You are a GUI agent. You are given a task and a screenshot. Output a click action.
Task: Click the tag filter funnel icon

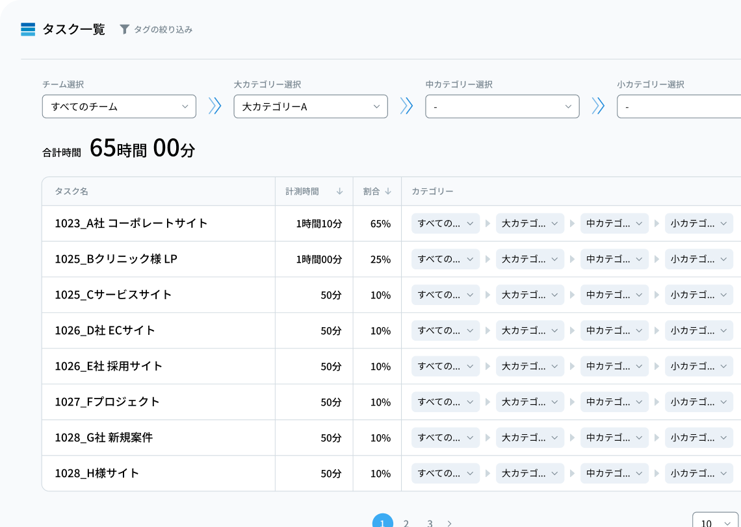[x=123, y=29]
